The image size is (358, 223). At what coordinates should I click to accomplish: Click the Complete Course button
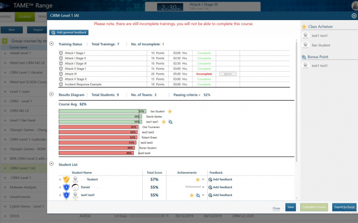point(314,207)
